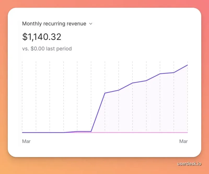Open the Monthly recurring revenue metric dropdown

tap(54, 24)
